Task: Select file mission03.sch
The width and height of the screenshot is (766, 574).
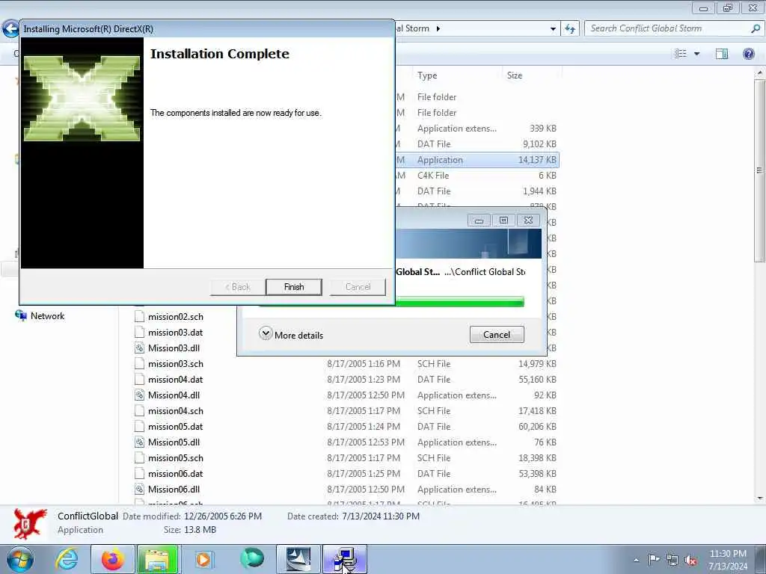Action: pyautogui.click(x=175, y=364)
